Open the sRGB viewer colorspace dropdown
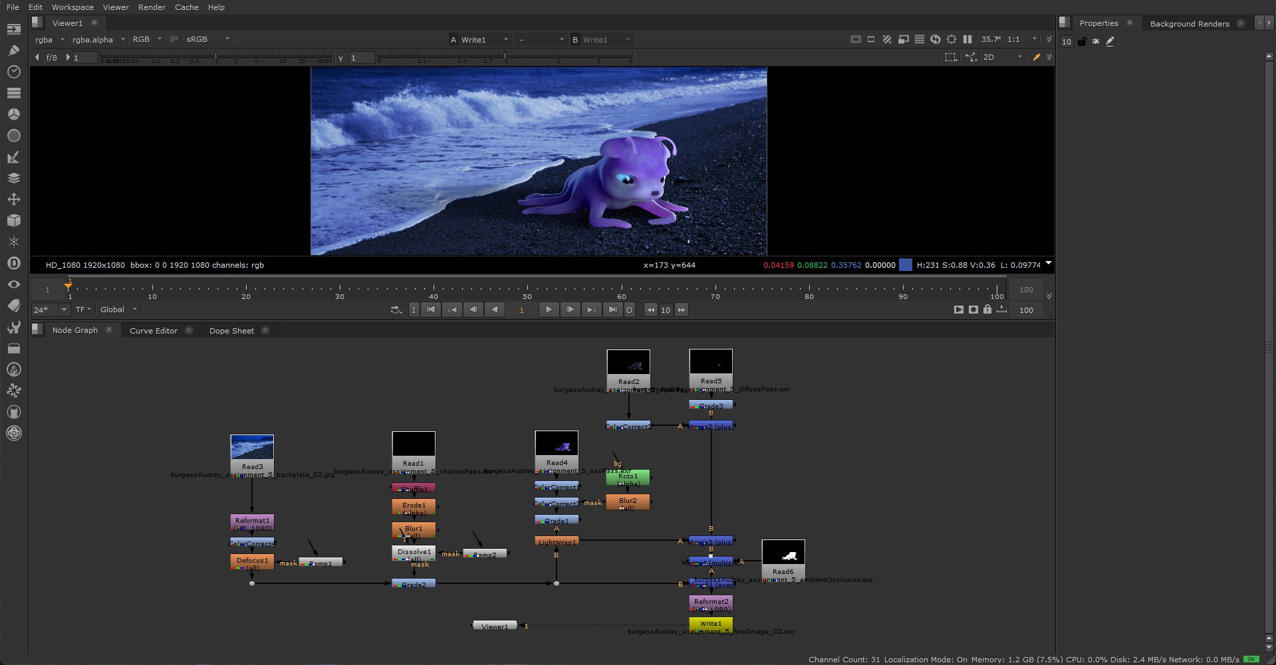This screenshot has width=1276, height=665. point(207,39)
